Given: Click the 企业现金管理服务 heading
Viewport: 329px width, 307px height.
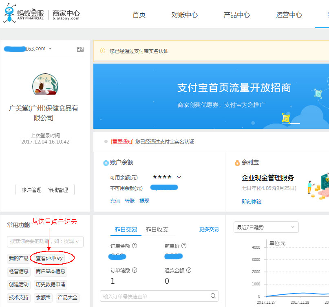Looking at the screenshot, I should coord(267,178).
